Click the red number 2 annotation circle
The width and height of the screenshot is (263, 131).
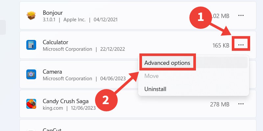tap(106, 100)
